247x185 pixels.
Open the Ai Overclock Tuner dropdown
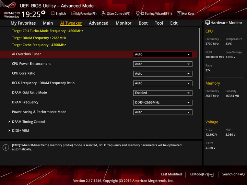tap(163, 54)
